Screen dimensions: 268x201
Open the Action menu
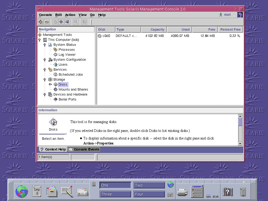[70, 15]
